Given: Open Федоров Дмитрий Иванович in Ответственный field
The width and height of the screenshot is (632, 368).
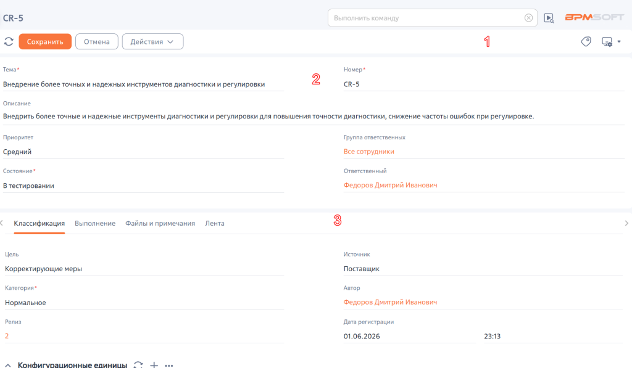Looking at the screenshot, I should pyautogui.click(x=390, y=185).
